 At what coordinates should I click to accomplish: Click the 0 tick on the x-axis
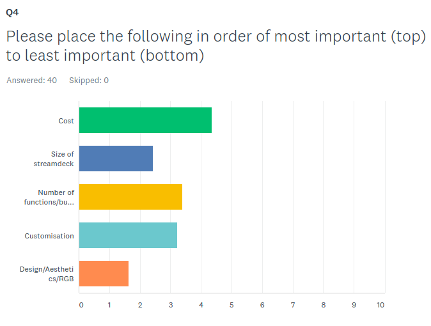(81, 305)
